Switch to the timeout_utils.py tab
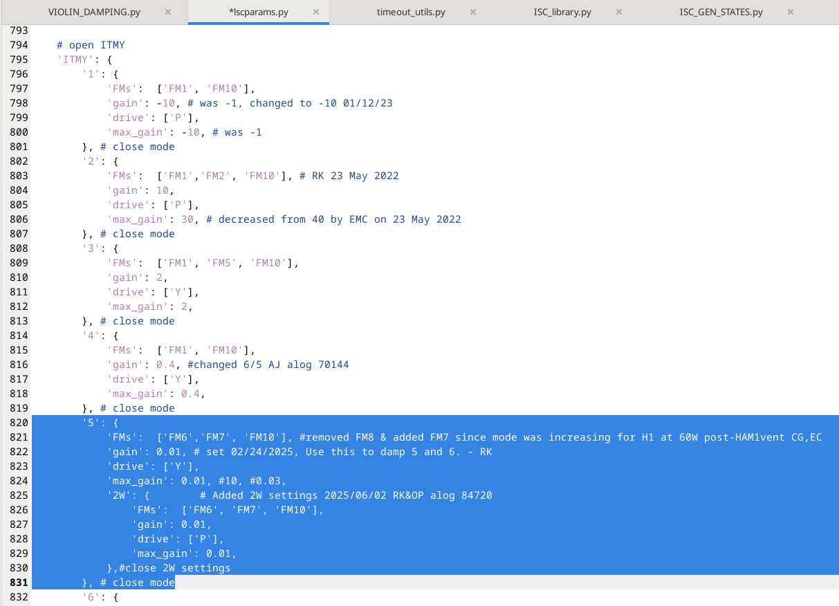This screenshot has width=839, height=606. (411, 12)
